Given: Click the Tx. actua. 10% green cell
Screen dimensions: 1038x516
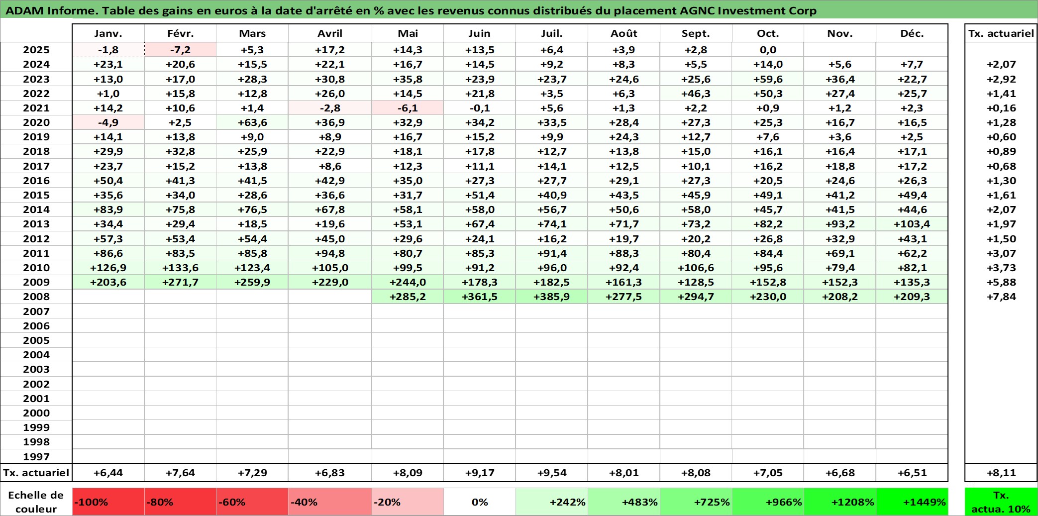Looking at the screenshot, I should [x=1001, y=502].
